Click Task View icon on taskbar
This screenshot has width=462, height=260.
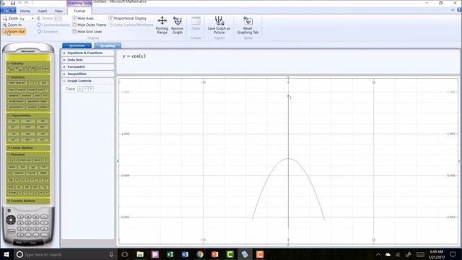click(x=125, y=254)
